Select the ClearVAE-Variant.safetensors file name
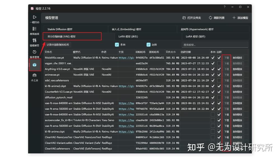 [59, 143]
